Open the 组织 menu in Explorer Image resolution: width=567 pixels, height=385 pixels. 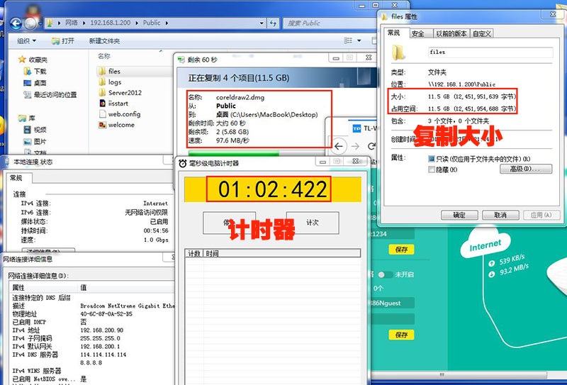[27, 41]
